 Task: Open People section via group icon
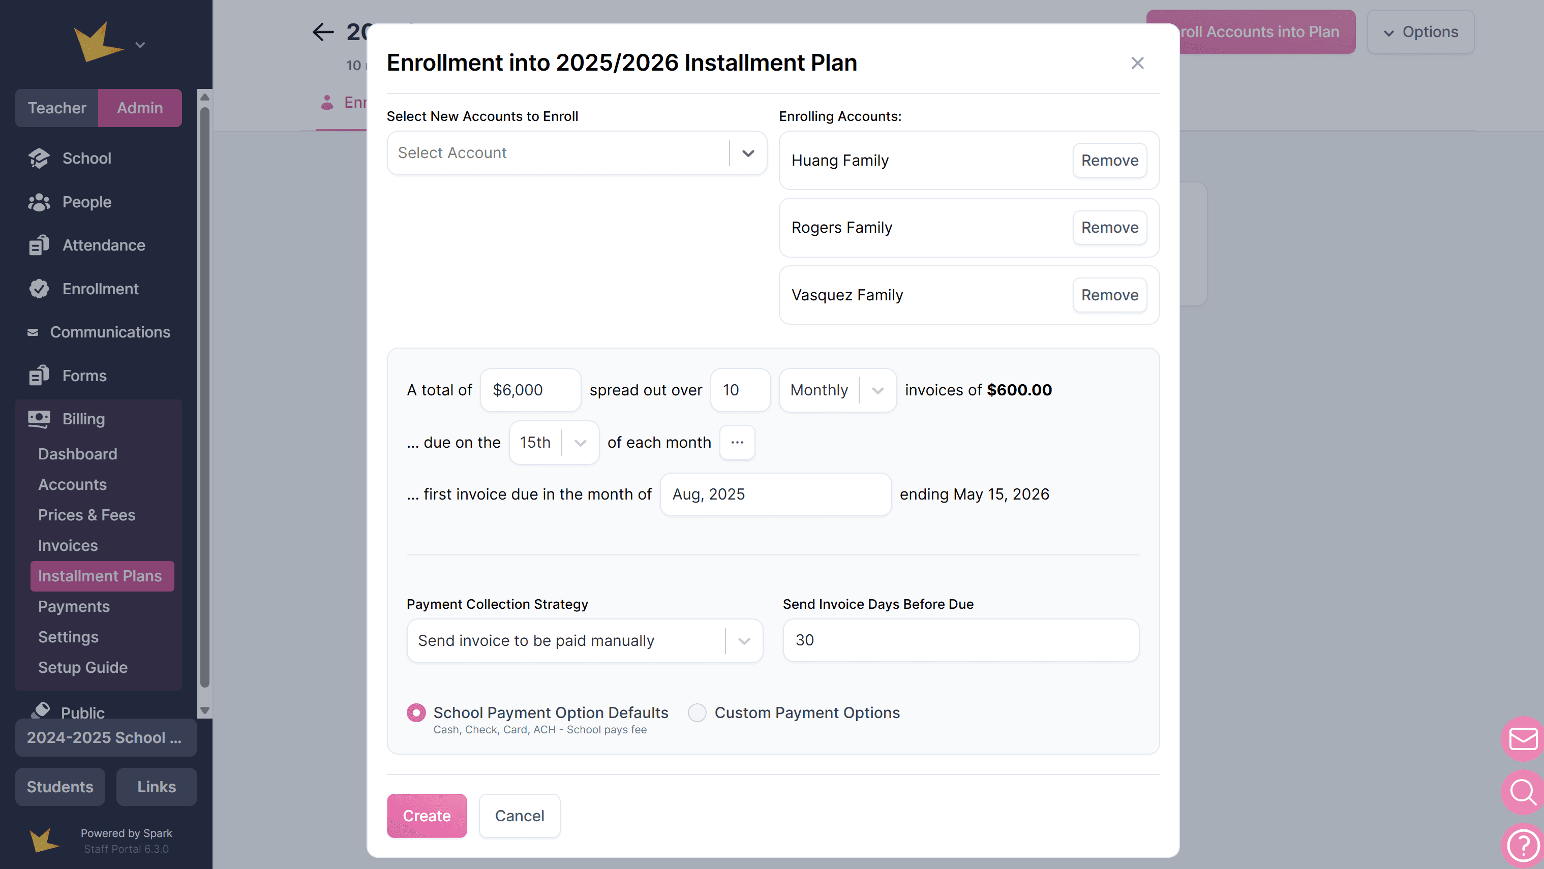point(39,202)
